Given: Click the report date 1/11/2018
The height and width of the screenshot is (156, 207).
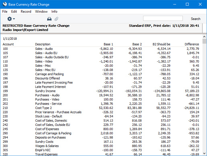Looking at the screenshot, I should point(10,39).
